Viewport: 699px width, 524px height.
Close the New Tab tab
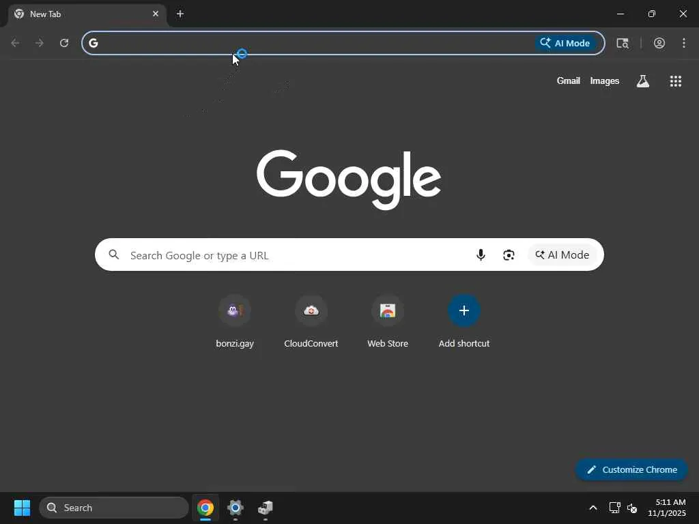point(156,14)
